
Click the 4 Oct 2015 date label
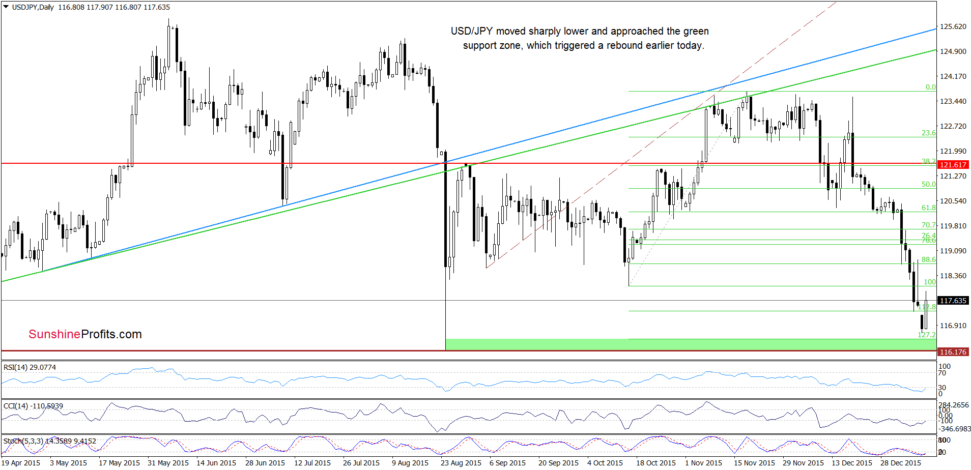(x=605, y=463)
